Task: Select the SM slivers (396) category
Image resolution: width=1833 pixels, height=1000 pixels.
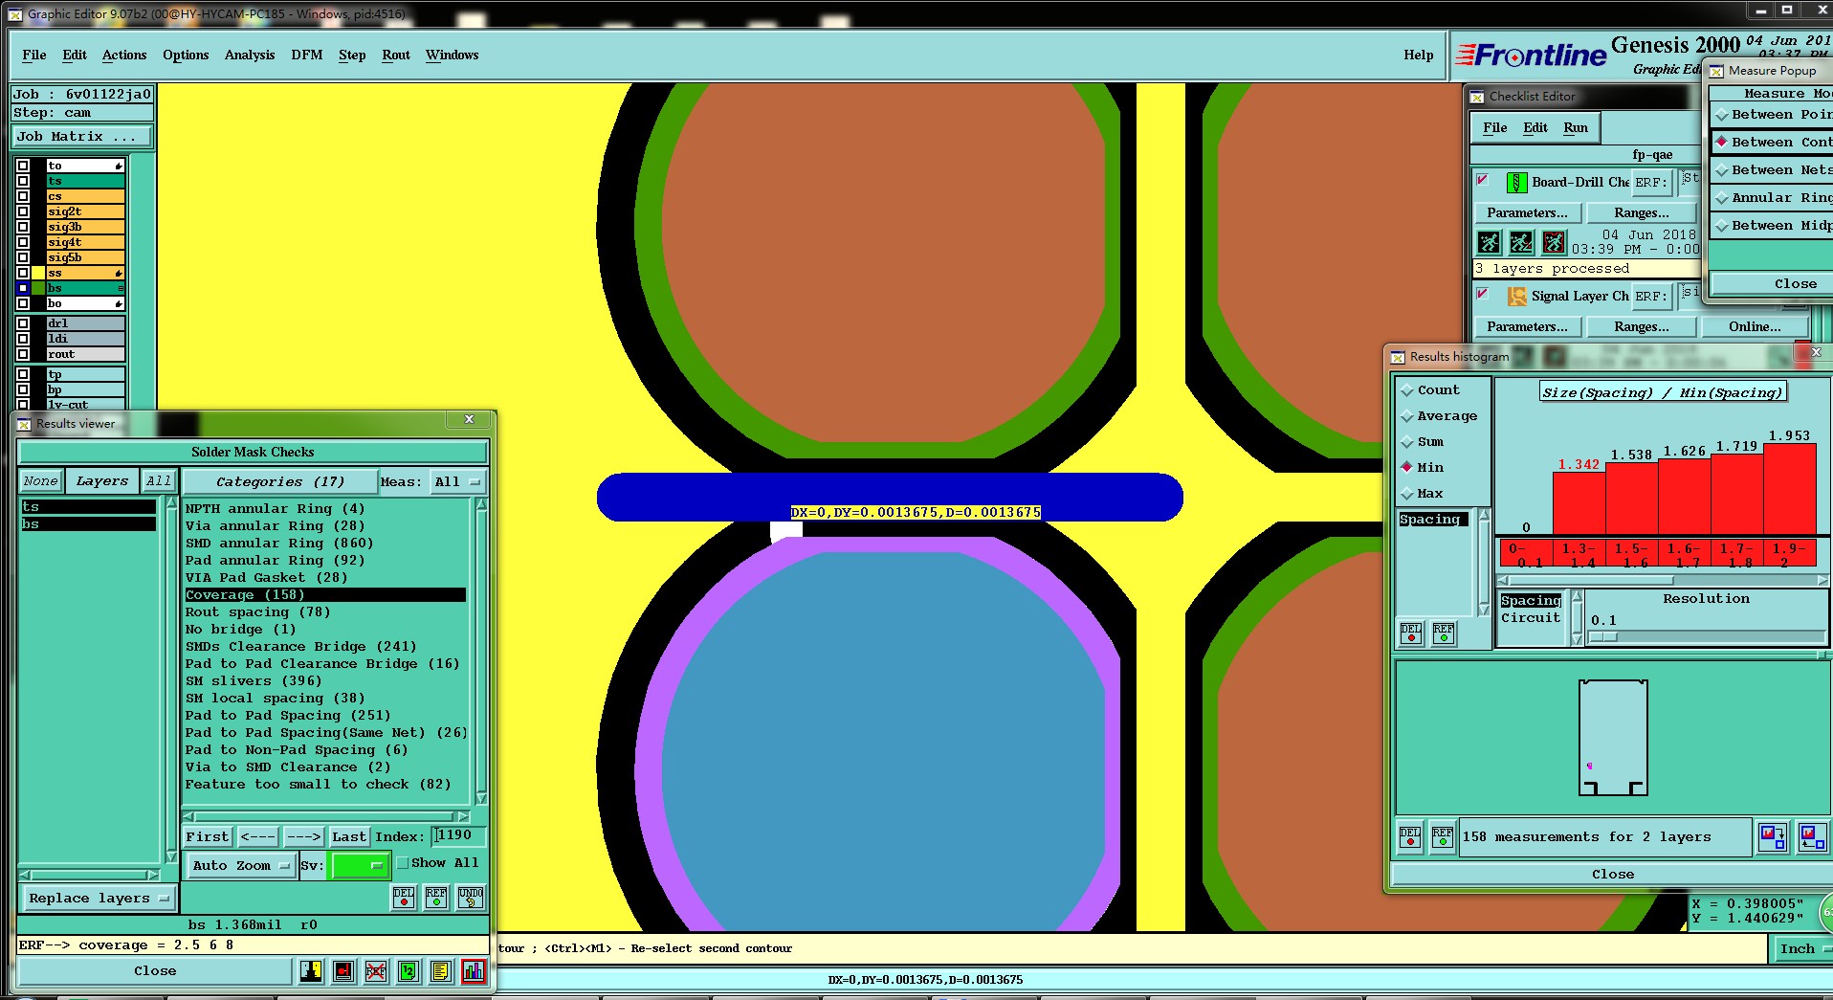Action: tap(325, 680)
